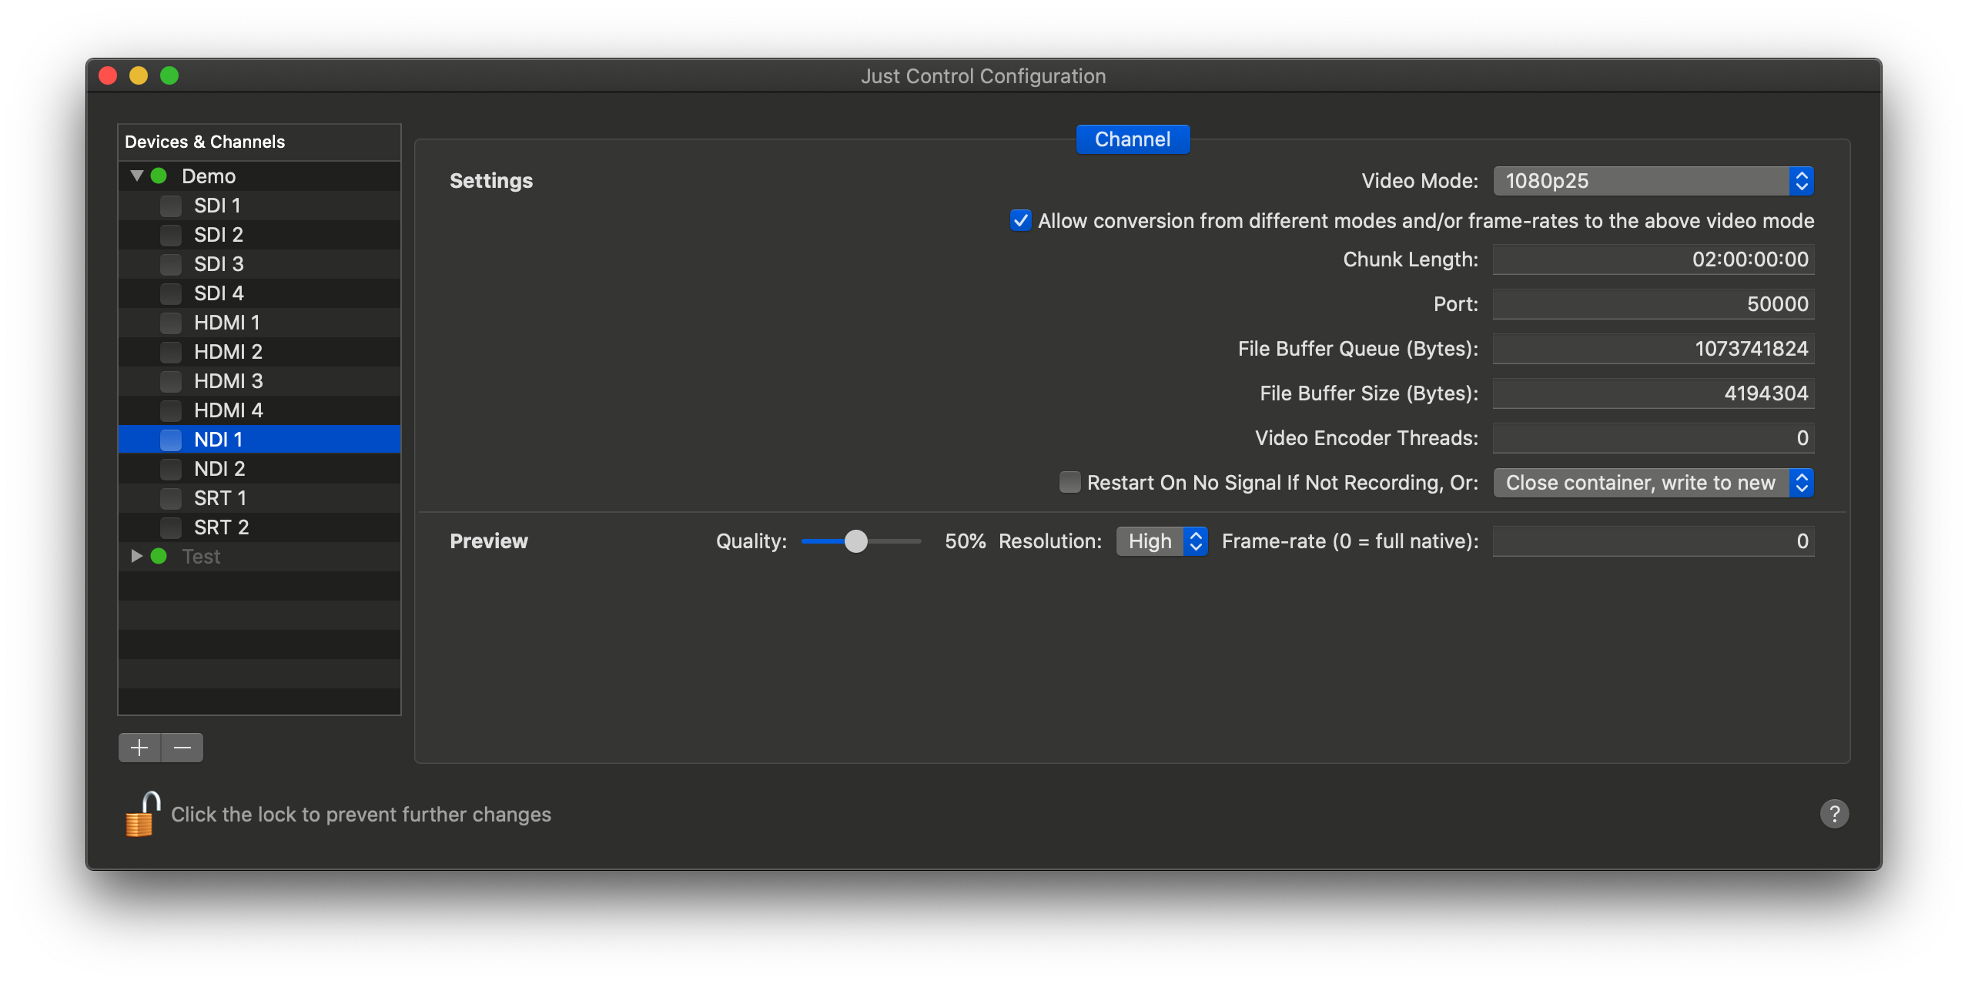Select the SRT 1 row label
The image size is (1968, 984).
click(220, 498)
